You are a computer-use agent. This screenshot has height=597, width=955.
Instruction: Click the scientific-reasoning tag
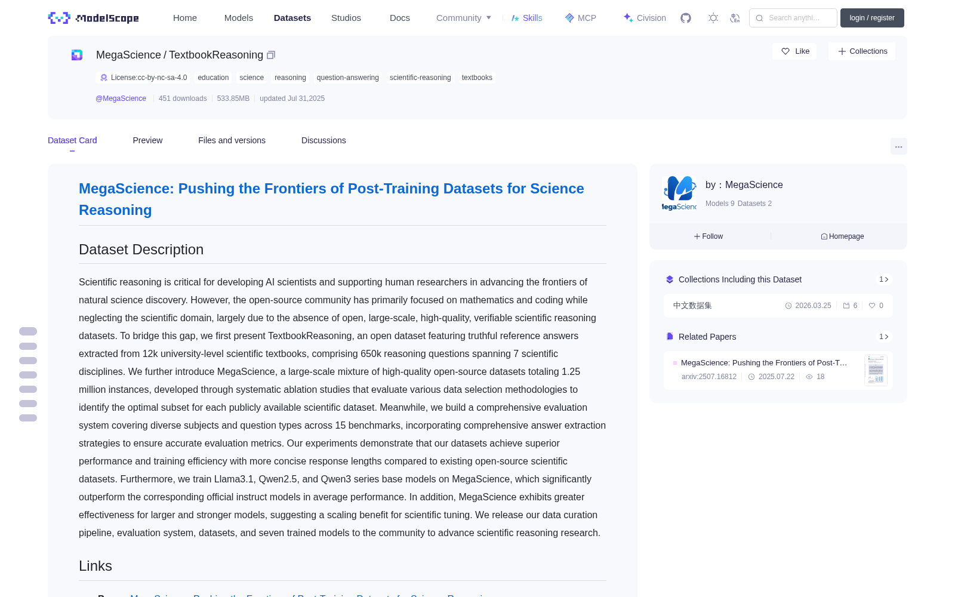(x=420, y=78)
